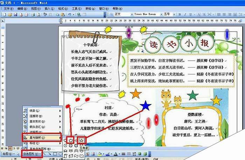Select the Line tool on drawing toolbar
The image size is (245, 160).
tap(44, 154)
